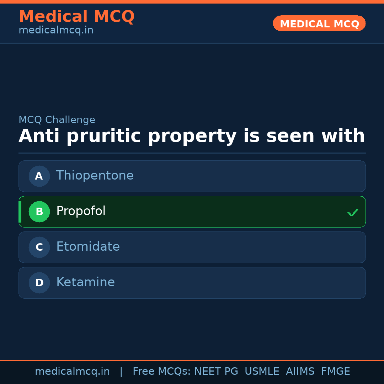Screen dimensions: 384x384
Task: Click the green checkmark beside Propofol
Action: 353,213
